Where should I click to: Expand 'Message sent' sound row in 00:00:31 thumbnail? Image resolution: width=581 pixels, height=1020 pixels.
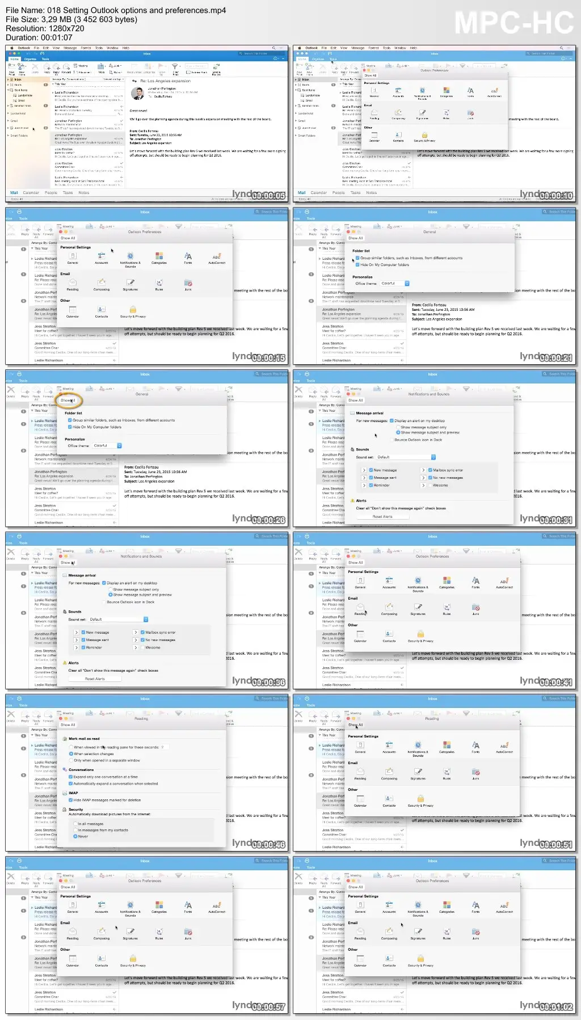click(364, 478)
